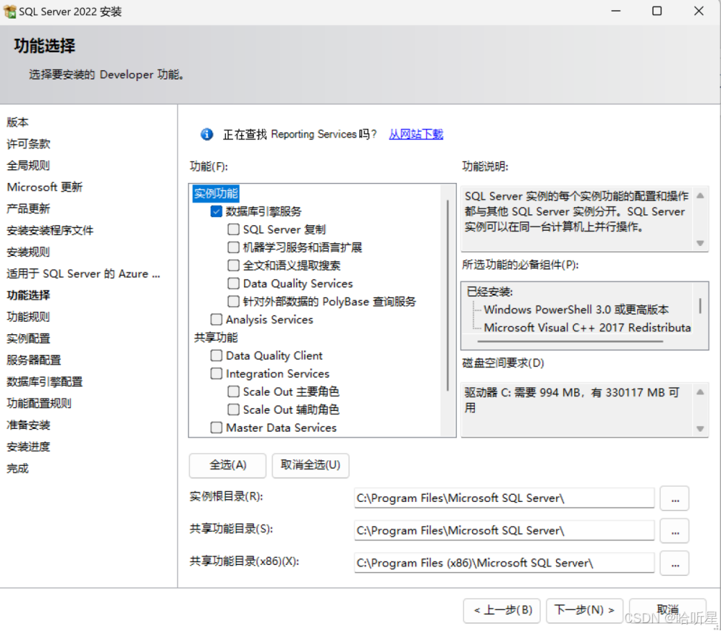Select 全局规则 step in sidebar
This screenshot has width=721, height=631.
click(29, 166)
